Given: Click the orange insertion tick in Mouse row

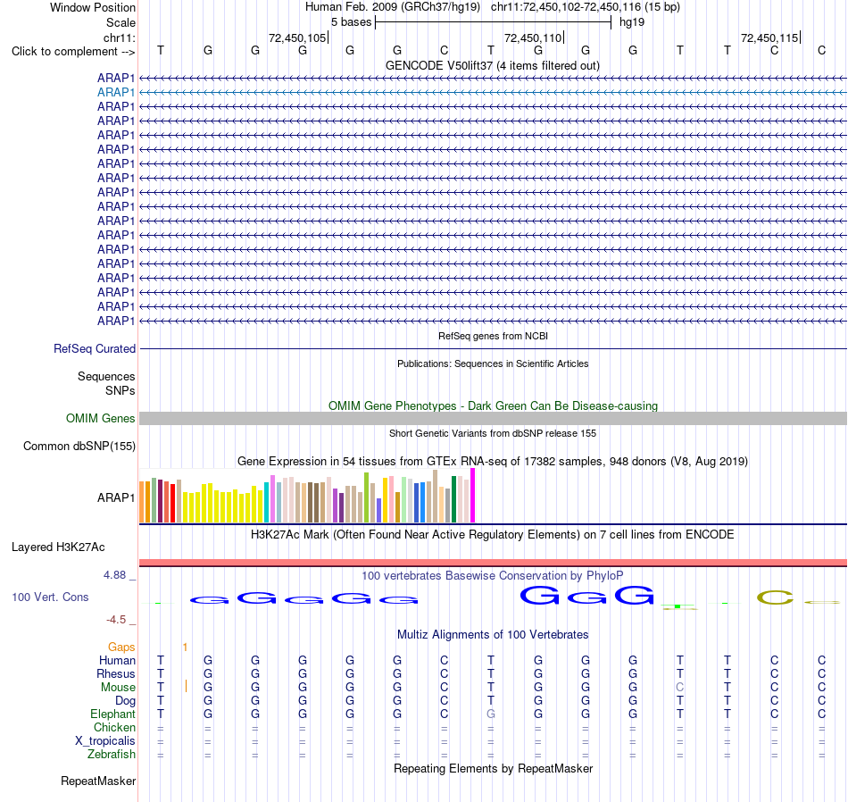Looking at the screenshot, I should tap(186, 686).
